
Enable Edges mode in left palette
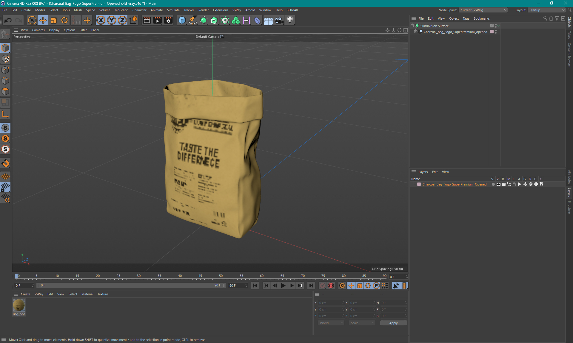[5, 81]
